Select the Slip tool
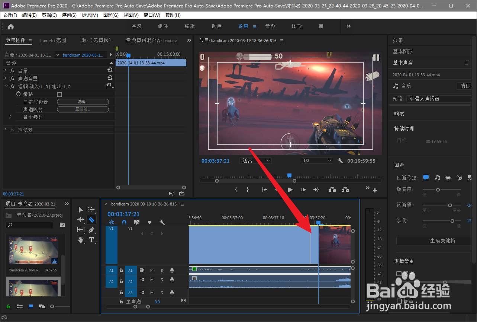This screenshot has height=322, width=477. [81, 230]
